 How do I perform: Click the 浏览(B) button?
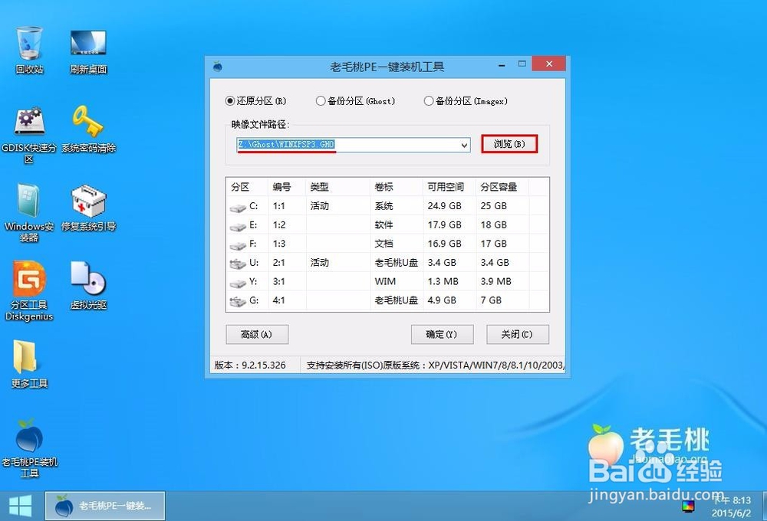point(509,144)
